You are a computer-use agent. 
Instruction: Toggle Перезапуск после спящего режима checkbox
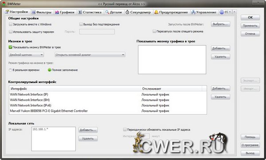pyautogui.click(x=154, y=31)
